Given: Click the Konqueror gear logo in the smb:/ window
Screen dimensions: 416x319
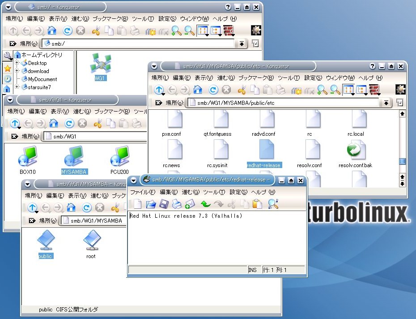Looking at the screenshot, I should pos(256,30).
